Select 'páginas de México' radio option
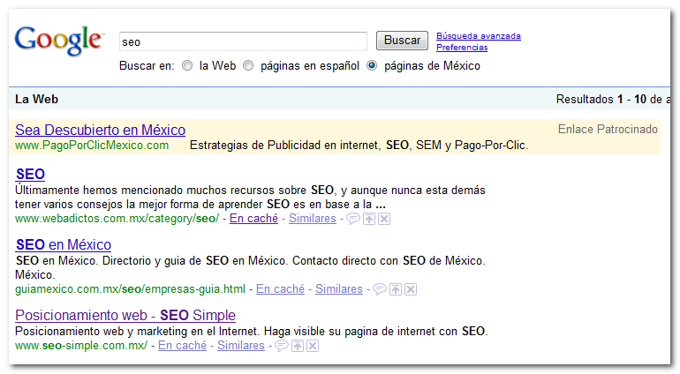This screenshot has height=374, width=680. click(x=372, y=66)
